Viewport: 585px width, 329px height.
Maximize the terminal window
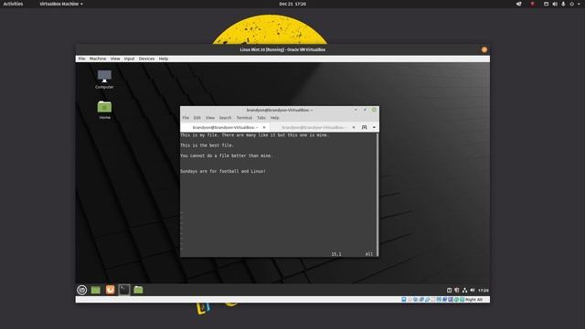pyautogui.click(x=365, y=110)
